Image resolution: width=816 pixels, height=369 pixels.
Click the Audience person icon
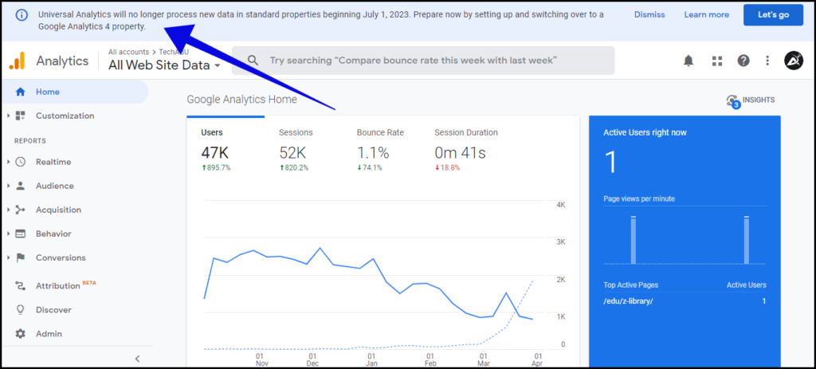(20, 186)
